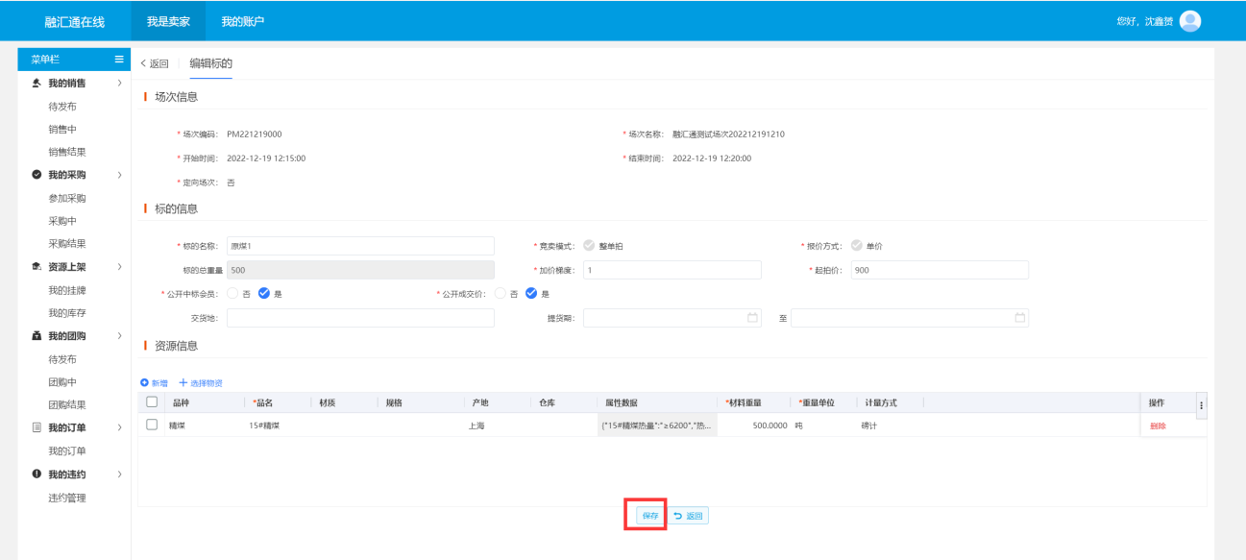Open 违约管理 in the sidebar

click(x=67, y=498)
